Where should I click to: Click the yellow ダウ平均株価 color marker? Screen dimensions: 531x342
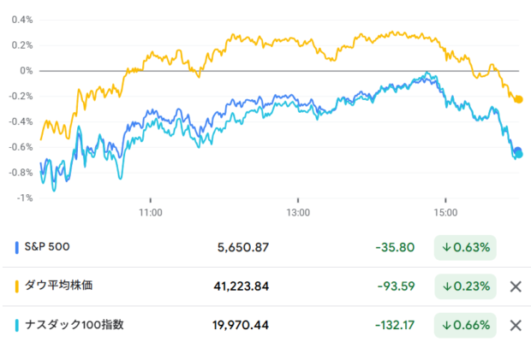click(16, 286)
